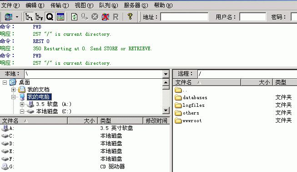Click the 远程 path field

247,74
